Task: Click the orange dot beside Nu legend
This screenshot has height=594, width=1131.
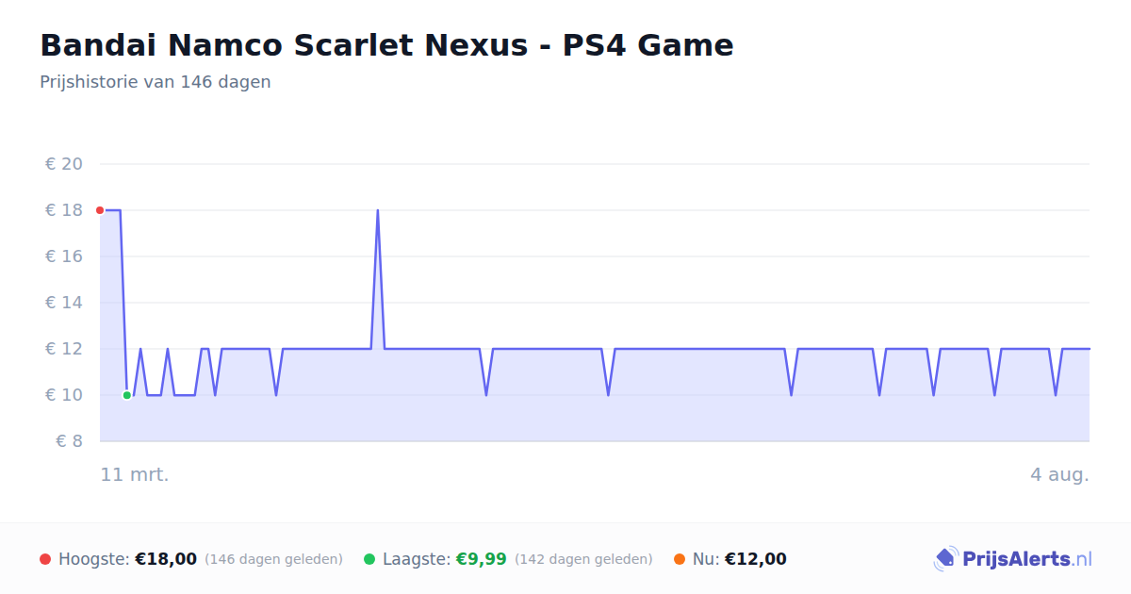Action: point(680,559)
